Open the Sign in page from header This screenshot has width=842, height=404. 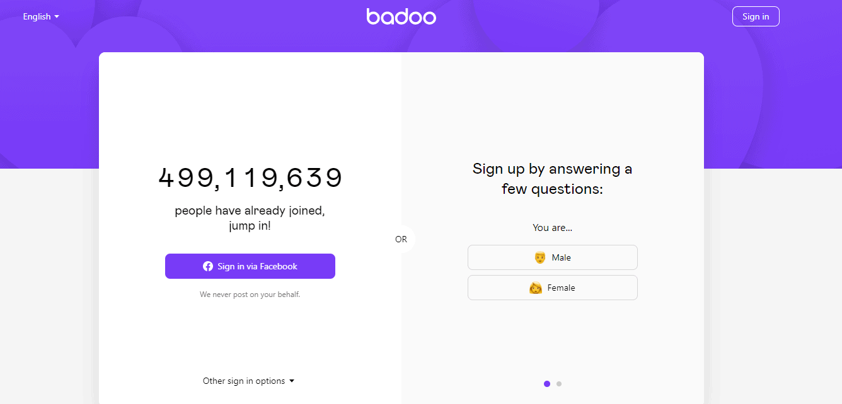point(756,16)
